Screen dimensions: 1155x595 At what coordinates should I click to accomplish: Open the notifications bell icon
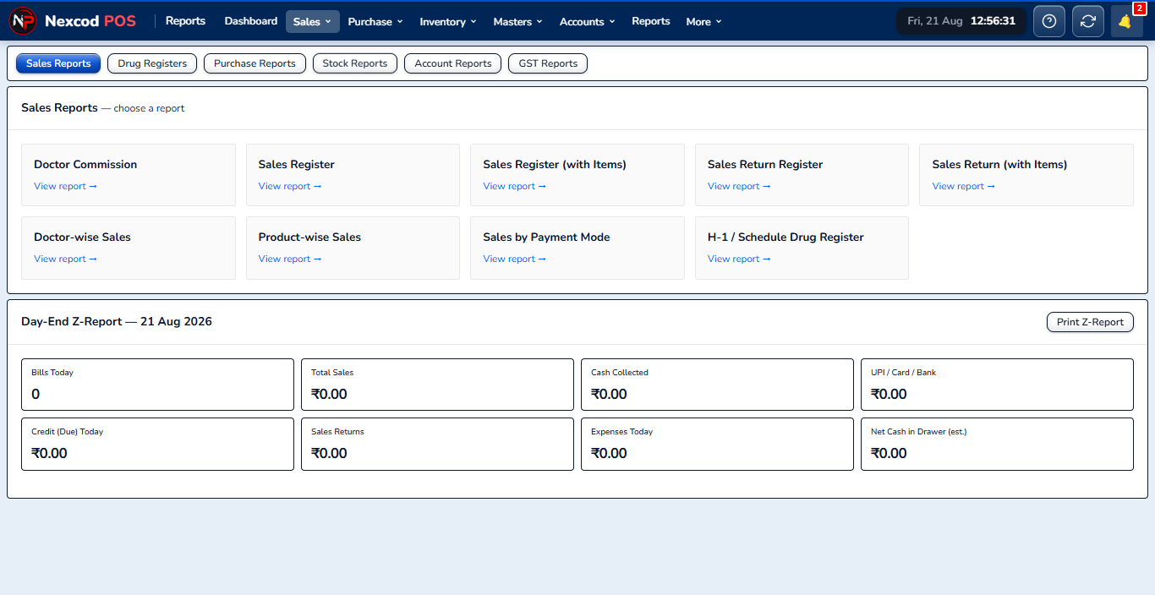(1126, 21)
